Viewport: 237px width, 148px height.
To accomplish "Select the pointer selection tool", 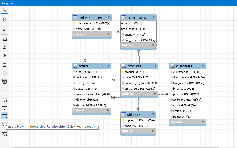I will click(x=5, y=10).
